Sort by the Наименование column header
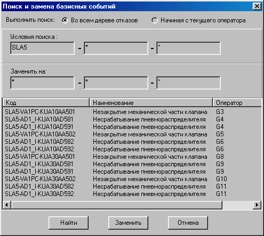 click(151, 103)
